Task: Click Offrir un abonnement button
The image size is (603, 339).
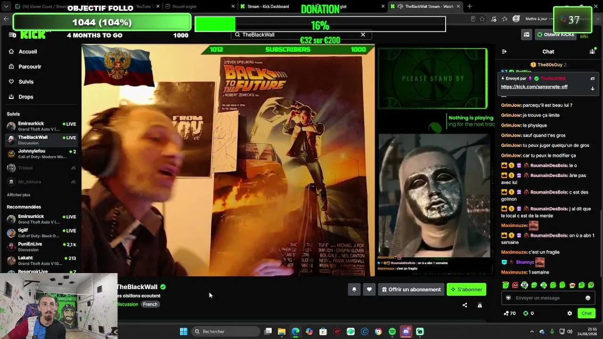Action: pyautogui.click(x=411, y=290)
